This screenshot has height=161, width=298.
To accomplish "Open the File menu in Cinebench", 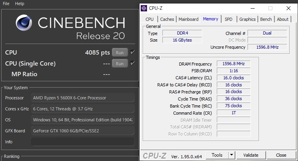I will coord(6,4).
